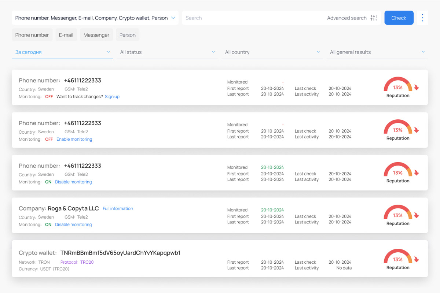The width and height of the screenshot is (440, 293).
Task: Select the Messenger filter tab
Action: coord(96,35)
